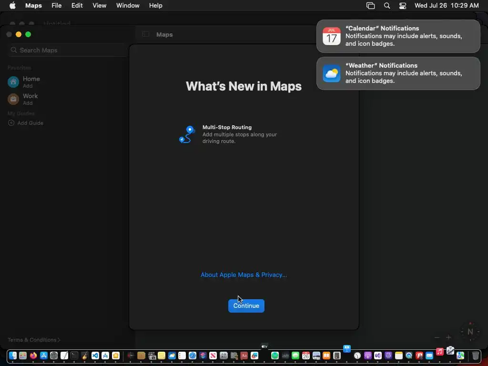Click the Stage Manager windows icon in menu bar
Viewport: 488px width, 366px height.
click(370, 6)
